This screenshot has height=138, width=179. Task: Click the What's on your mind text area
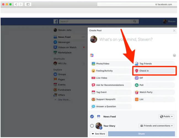point(126,39)
